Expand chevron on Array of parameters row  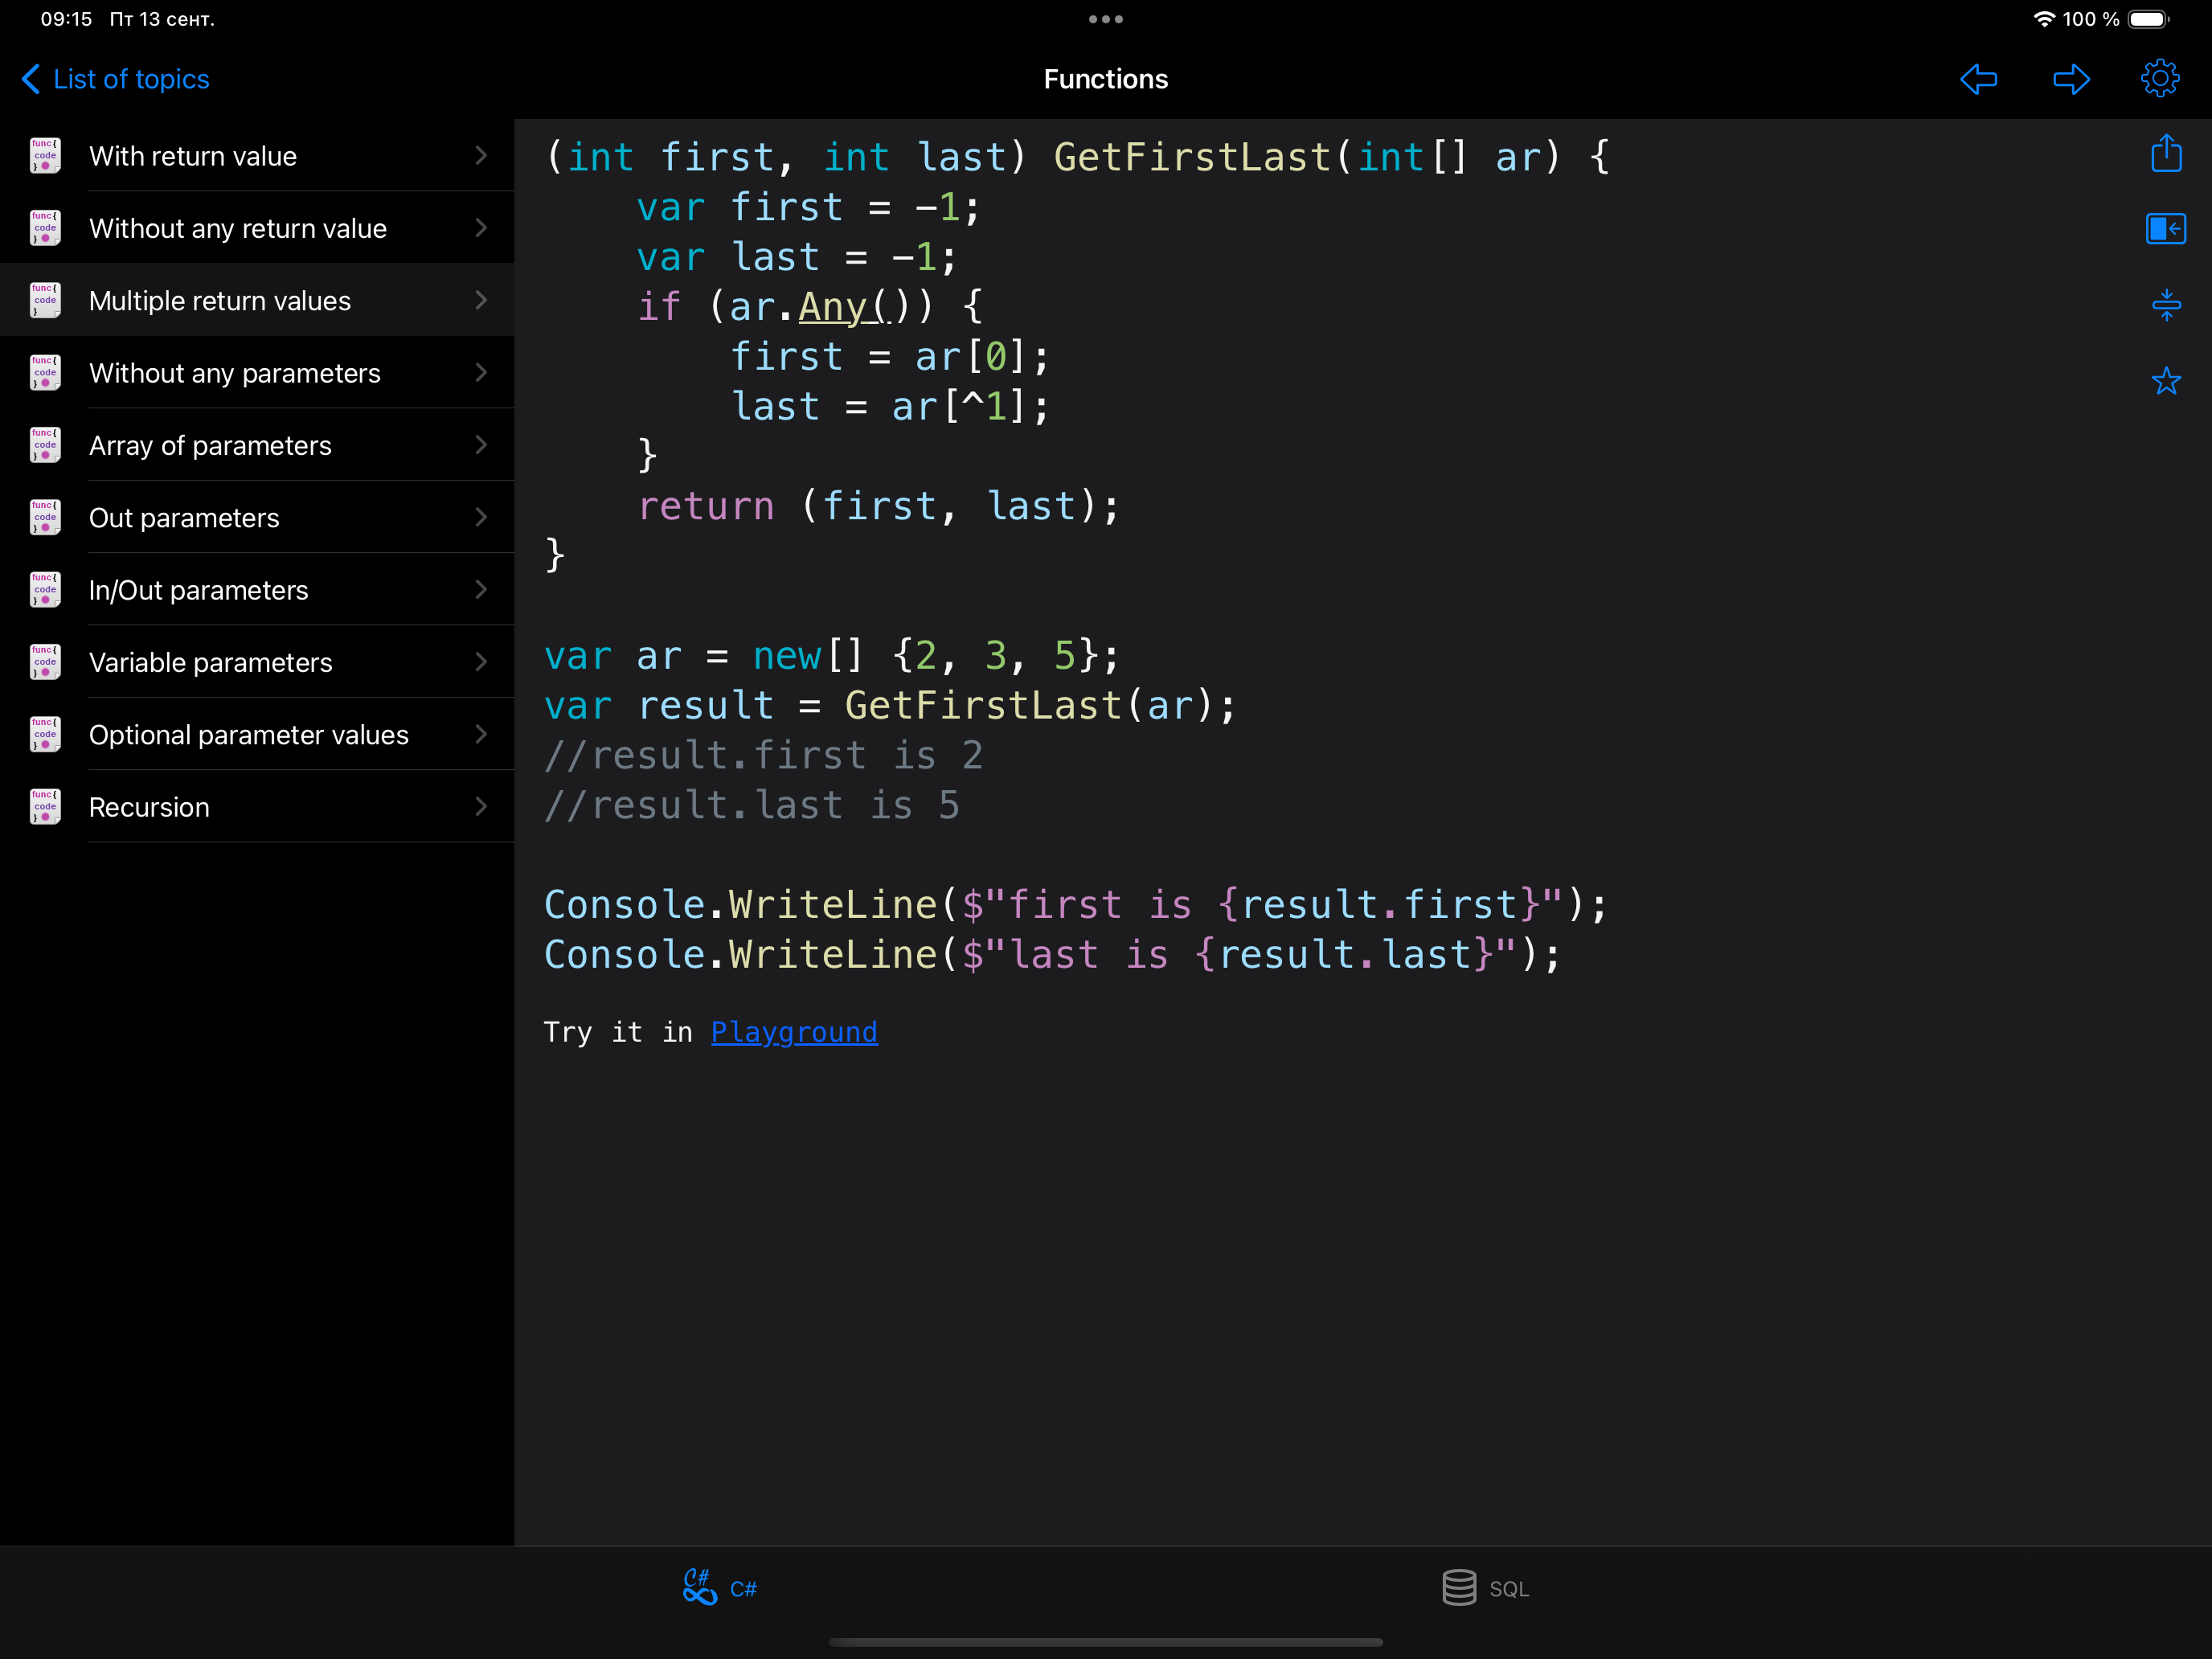coord(481,445)
